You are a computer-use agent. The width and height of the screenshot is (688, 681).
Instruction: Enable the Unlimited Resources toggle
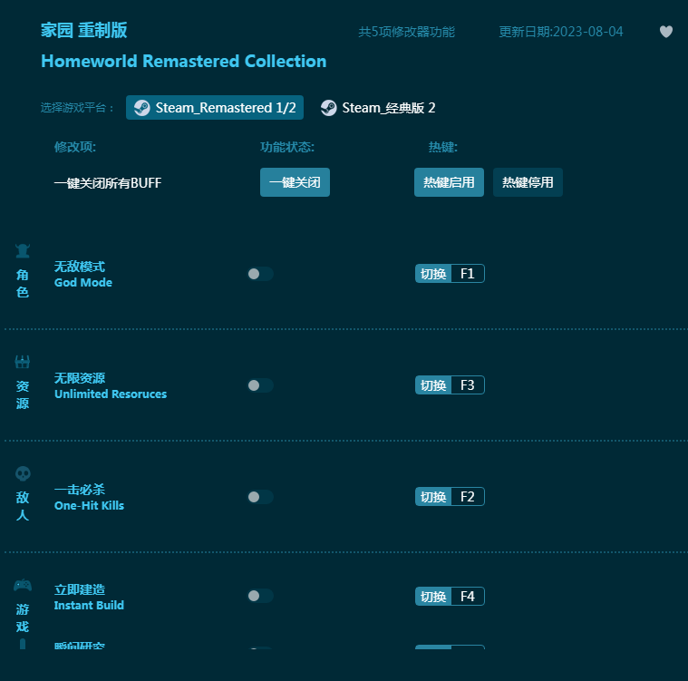pos(259,385)
